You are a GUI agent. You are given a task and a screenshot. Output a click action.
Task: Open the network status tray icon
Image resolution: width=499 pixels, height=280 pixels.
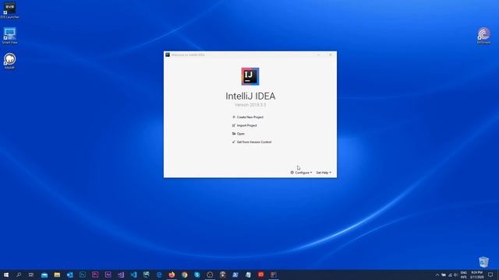[x=450, y=275]
